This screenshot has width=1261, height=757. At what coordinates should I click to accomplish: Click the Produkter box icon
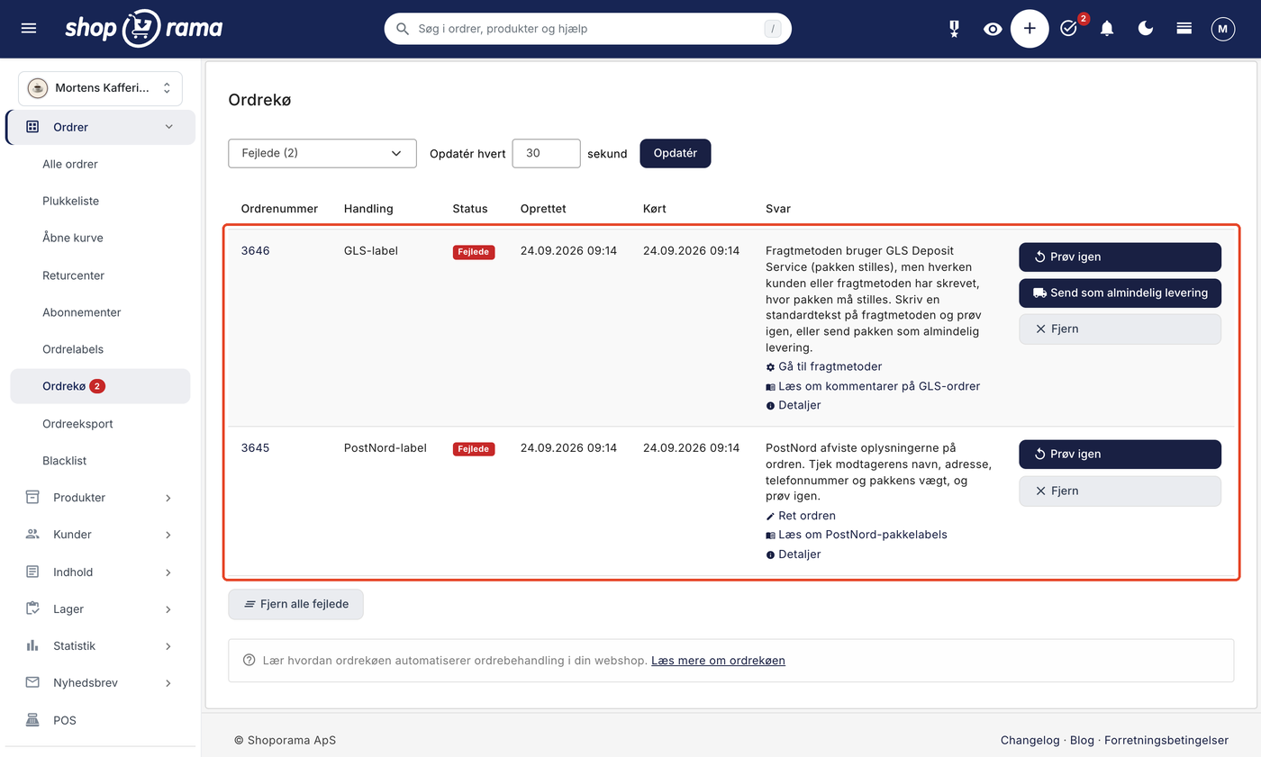point(32,497)
